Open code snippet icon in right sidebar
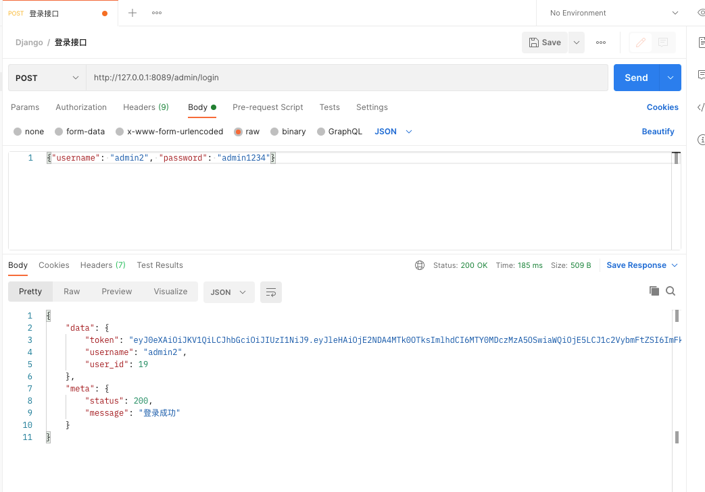 701,107
